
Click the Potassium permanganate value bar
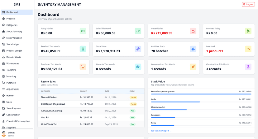click(201, 94)
